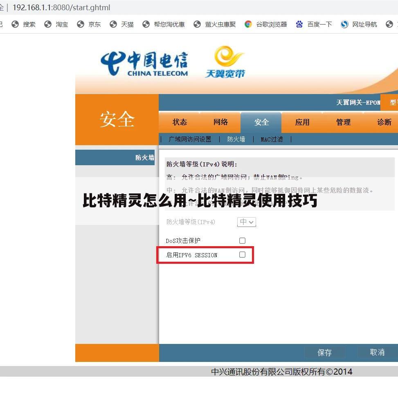Click the 天翼网关-EPON header text
The height and width of the screenshot is (402, 398).
coord(358,103)
